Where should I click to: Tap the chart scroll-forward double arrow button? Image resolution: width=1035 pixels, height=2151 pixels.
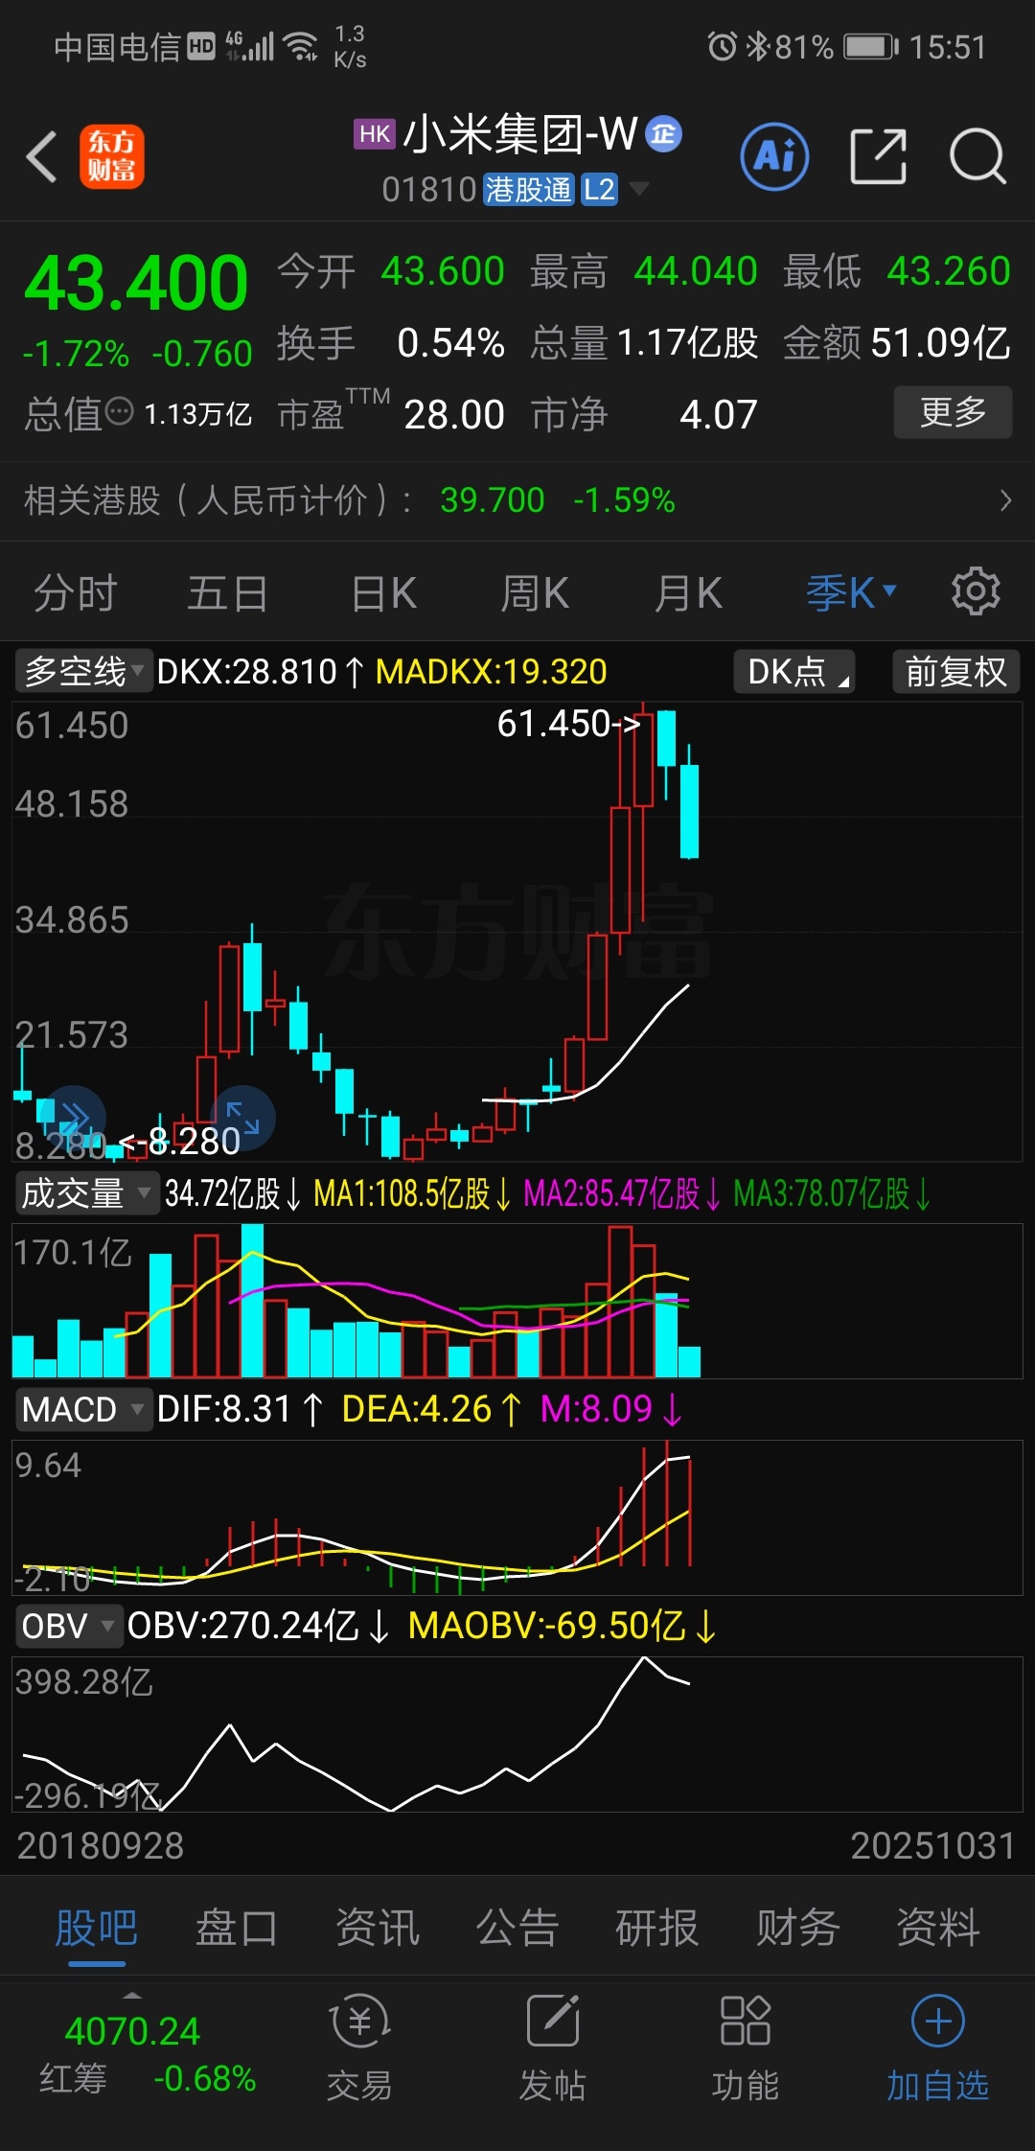tap(74, 1118)
